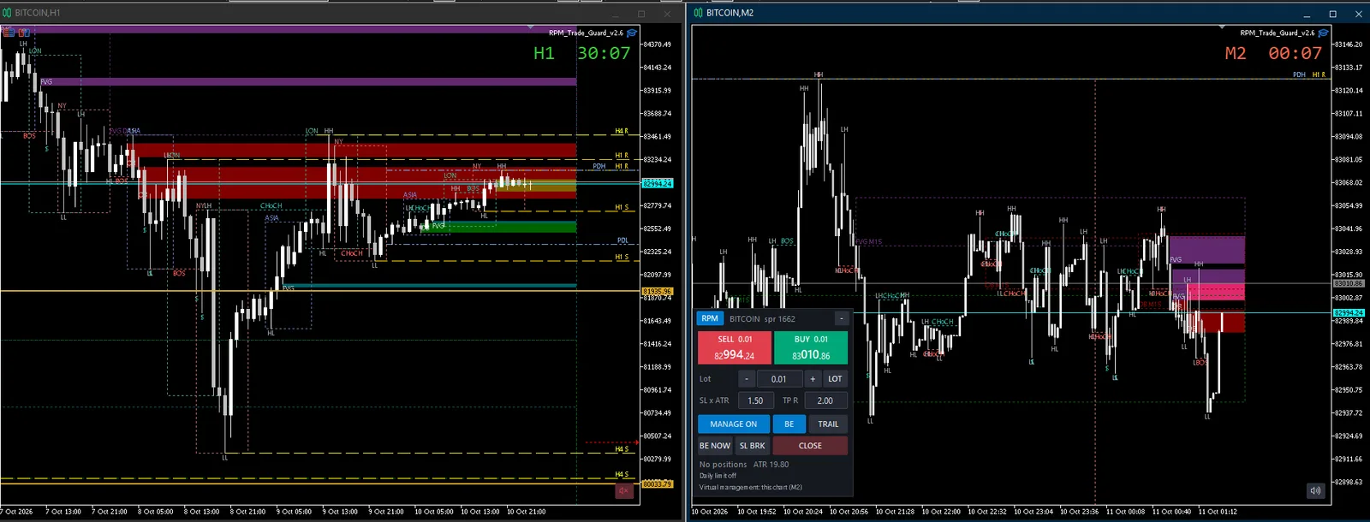Toggle the speaker sound icon on the M2 chart
The width and height of the screenshot is (1370, 522).
1315,490
